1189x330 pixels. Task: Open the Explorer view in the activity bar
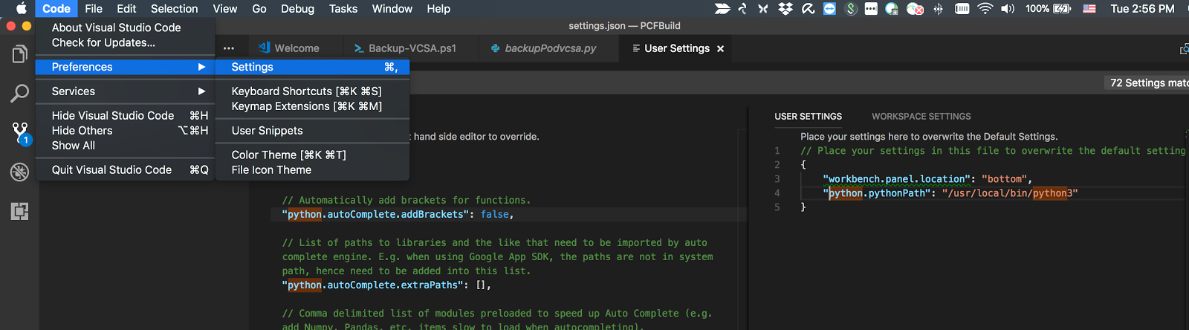pyautogui.click(x=20, y=54)
